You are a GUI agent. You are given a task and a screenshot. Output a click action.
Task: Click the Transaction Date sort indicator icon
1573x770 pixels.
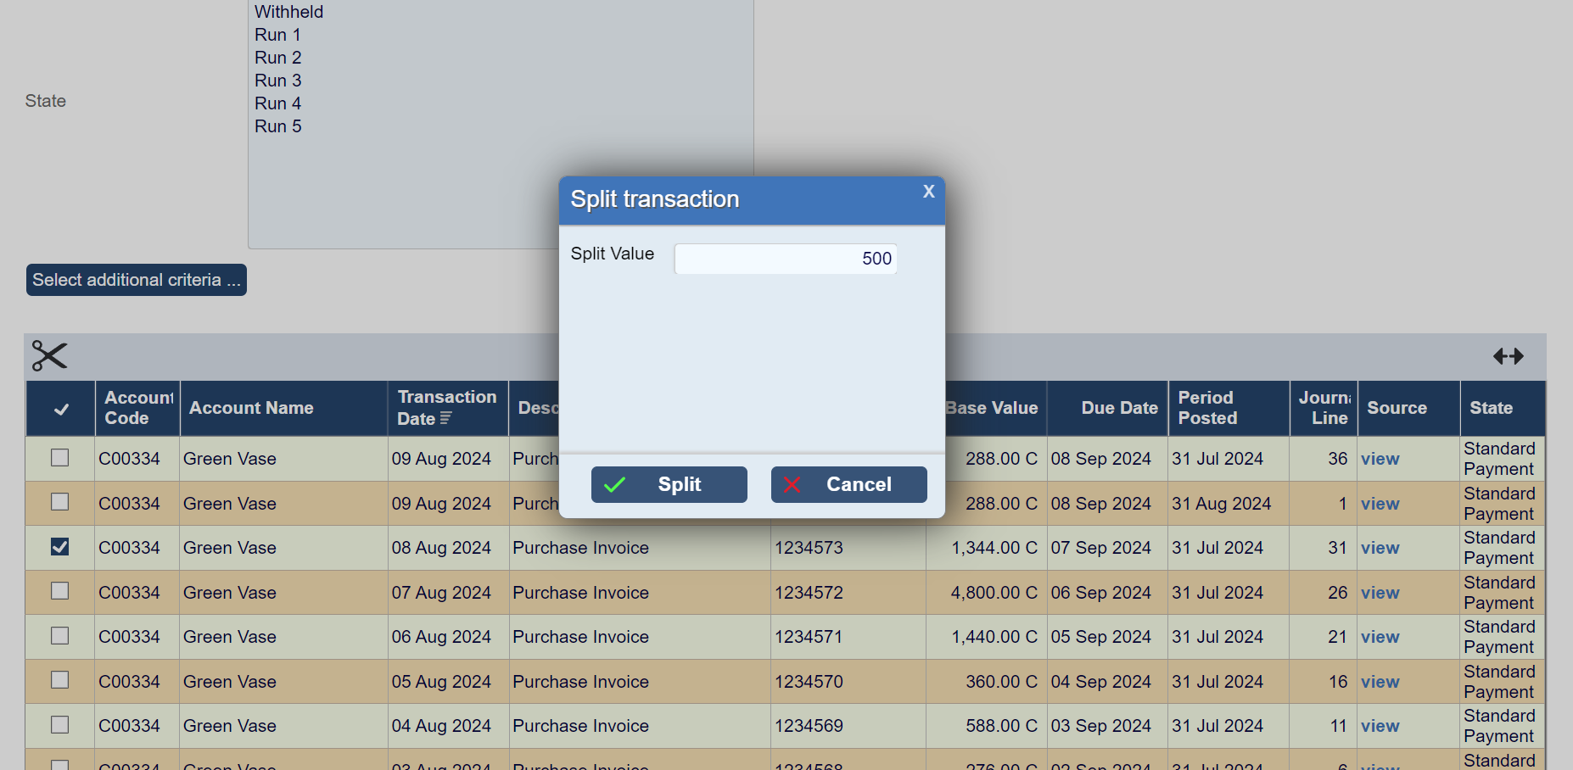tap(446, 419)
